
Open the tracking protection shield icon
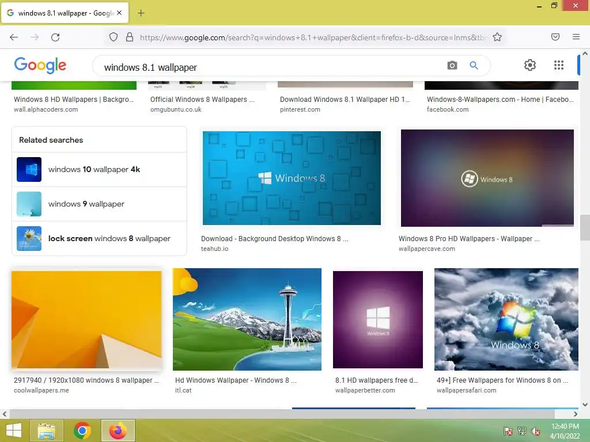[x=114, y=37]
